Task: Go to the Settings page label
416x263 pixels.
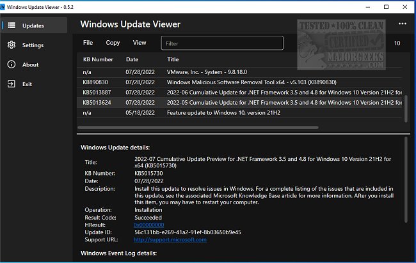Action: [33, 45]
